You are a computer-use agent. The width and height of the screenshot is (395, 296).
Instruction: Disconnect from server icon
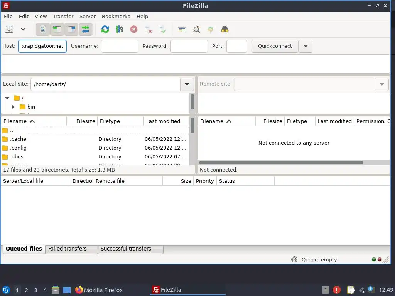149,30
